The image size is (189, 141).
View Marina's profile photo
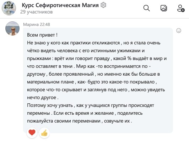(x=12, y=28)
